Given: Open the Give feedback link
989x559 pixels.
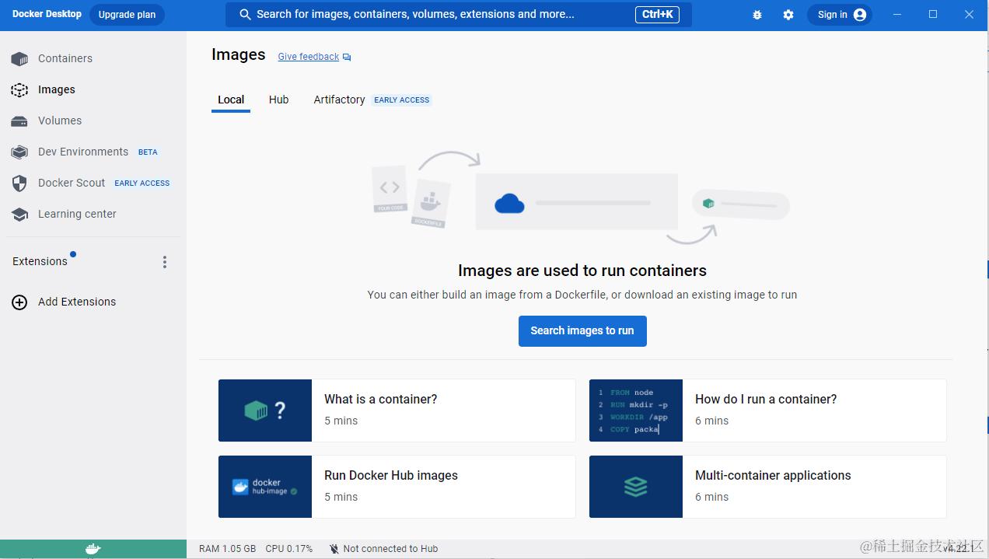Looking at the screenshot, I should (309, 57).
